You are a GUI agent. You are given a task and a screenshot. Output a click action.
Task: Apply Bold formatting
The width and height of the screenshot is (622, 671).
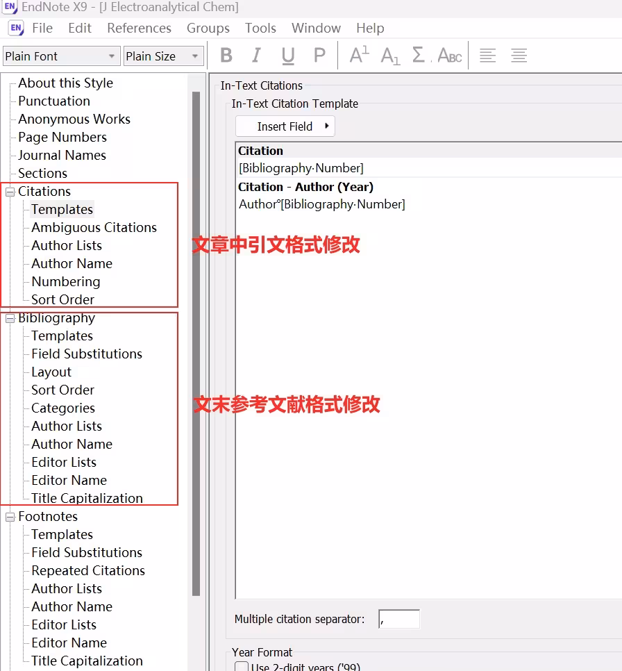click(226, 55)
